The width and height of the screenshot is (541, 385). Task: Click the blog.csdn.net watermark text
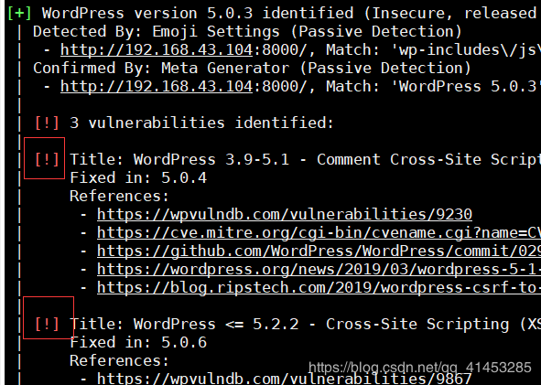pos(420,368)
